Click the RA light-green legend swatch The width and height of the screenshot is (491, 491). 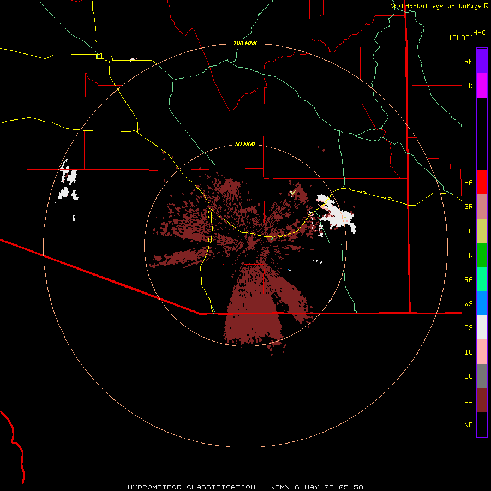482,279
